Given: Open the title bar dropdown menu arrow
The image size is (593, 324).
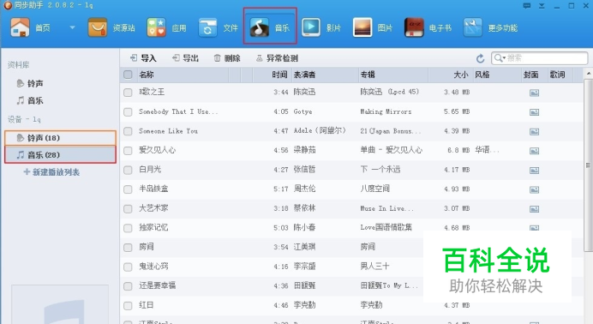Looking at the screenshot, I should [x=542, y=6].
